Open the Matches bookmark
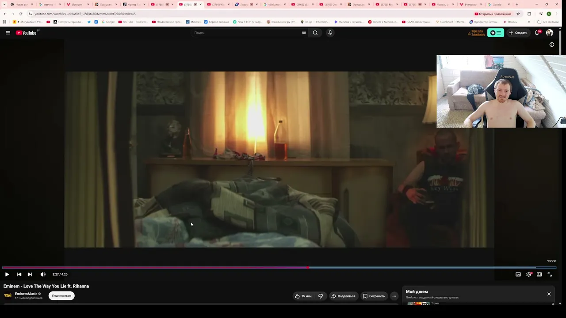This screenshot has width=566, height=318. click(193, 22)
